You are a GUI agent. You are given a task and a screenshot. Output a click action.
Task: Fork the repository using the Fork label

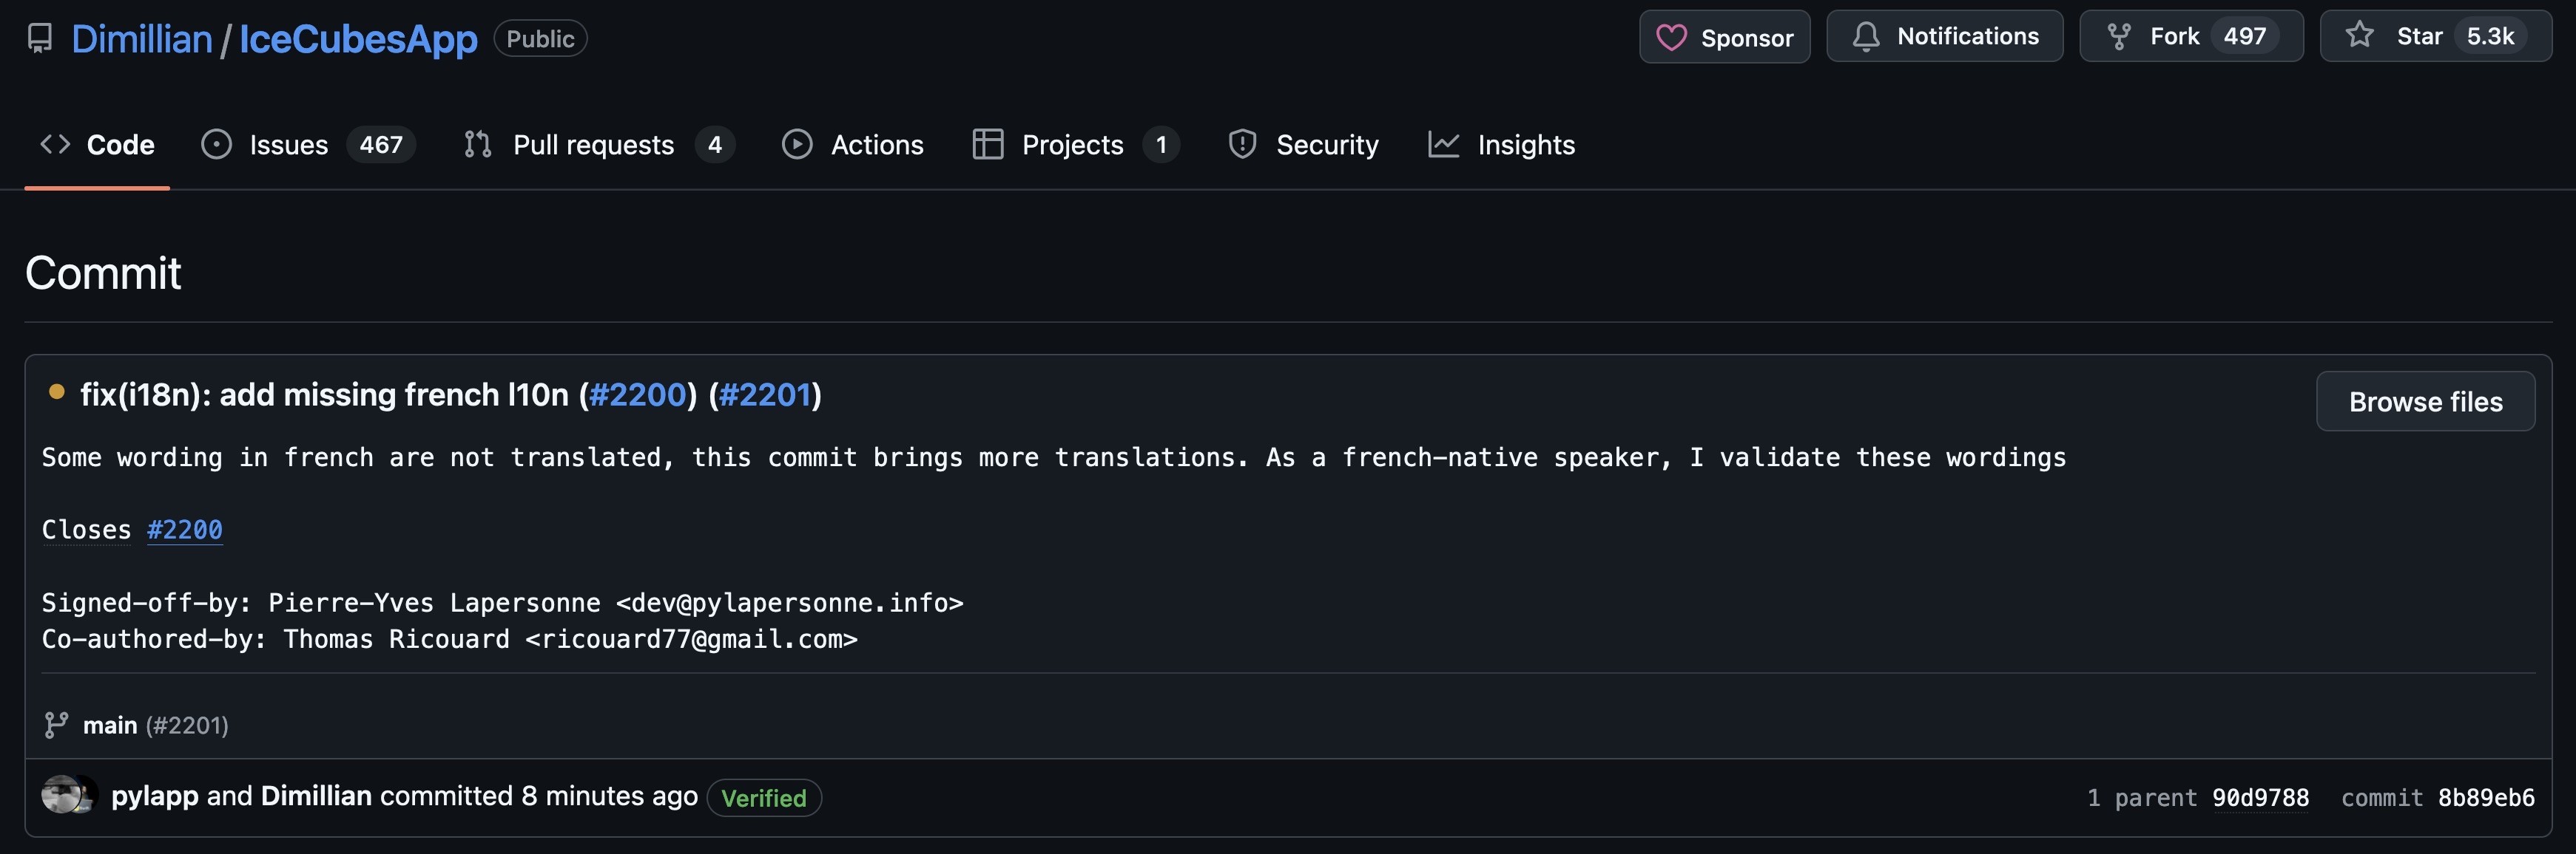pos(2174,37)
